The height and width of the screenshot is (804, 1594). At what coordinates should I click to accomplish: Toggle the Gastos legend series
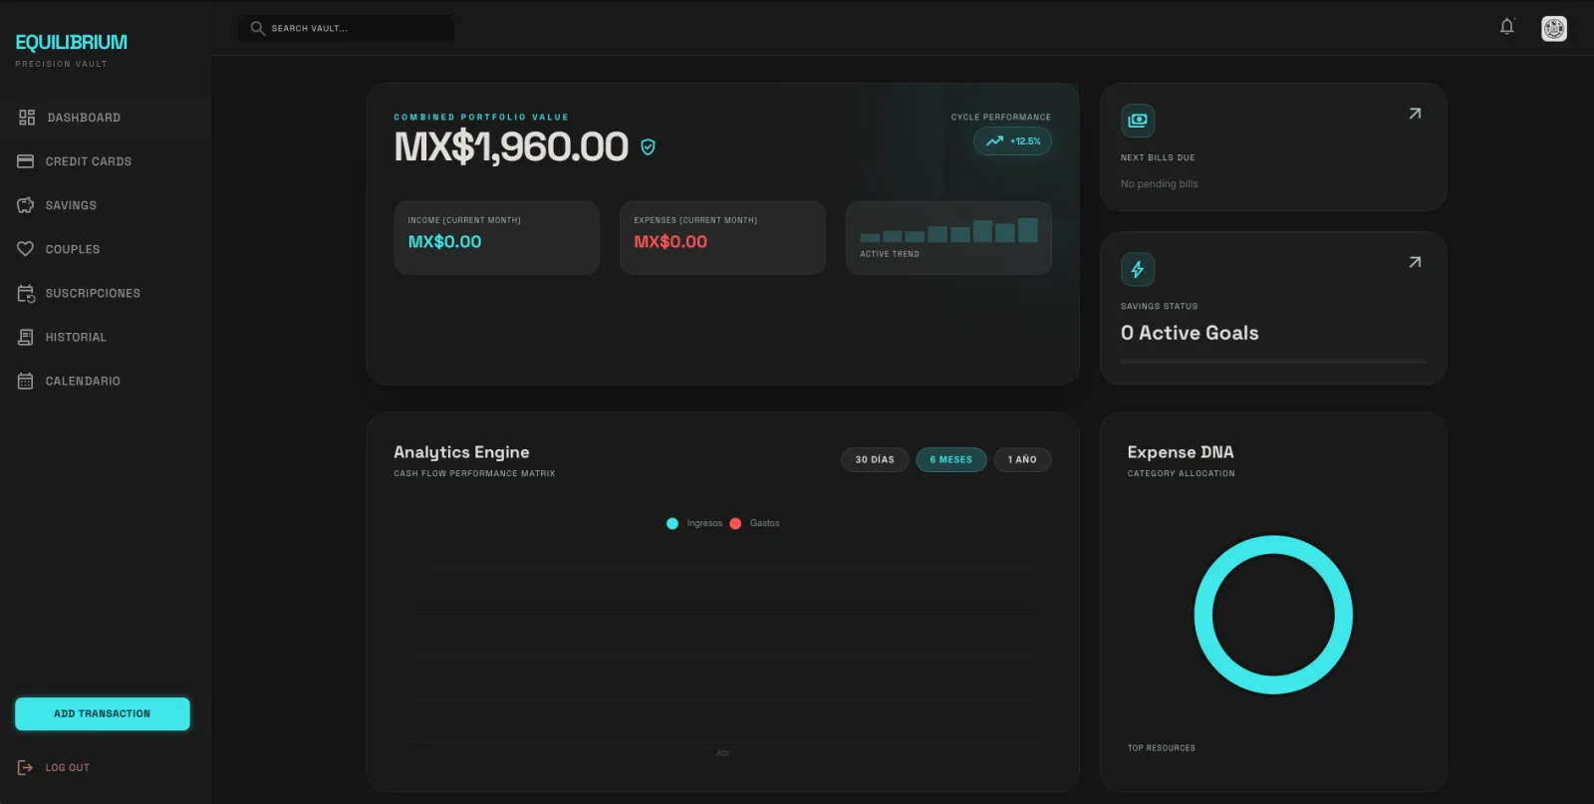(755, 523)
